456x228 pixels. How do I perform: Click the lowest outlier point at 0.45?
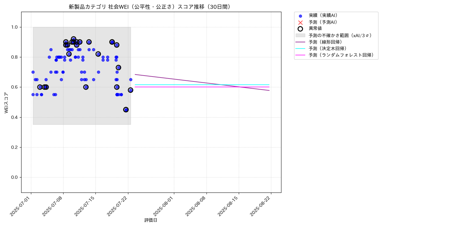tap(126, 110)
